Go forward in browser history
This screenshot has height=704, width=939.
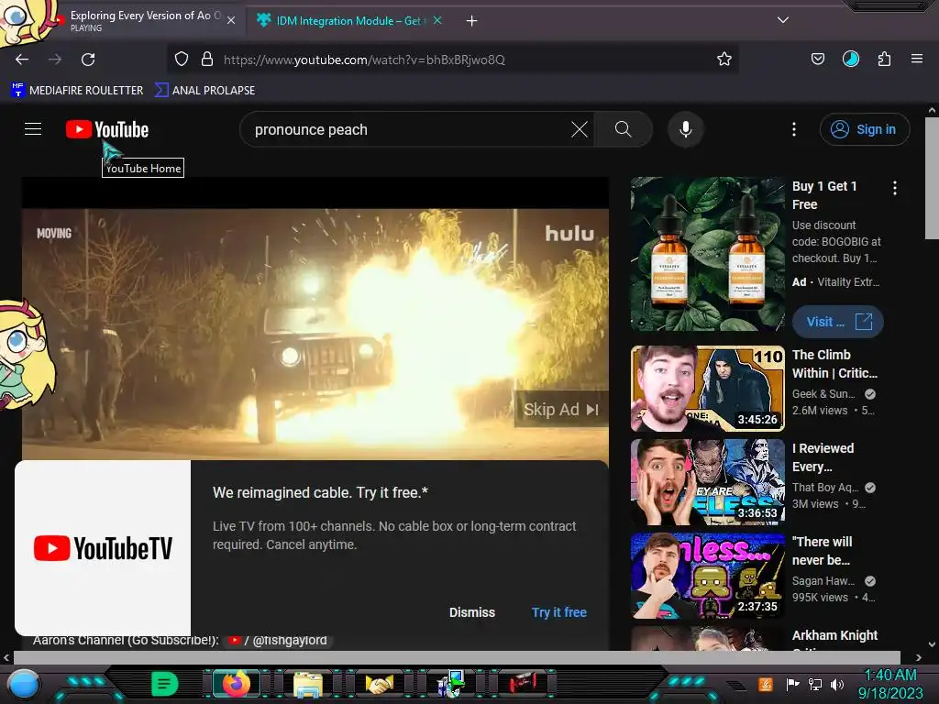tap(55, 60)
